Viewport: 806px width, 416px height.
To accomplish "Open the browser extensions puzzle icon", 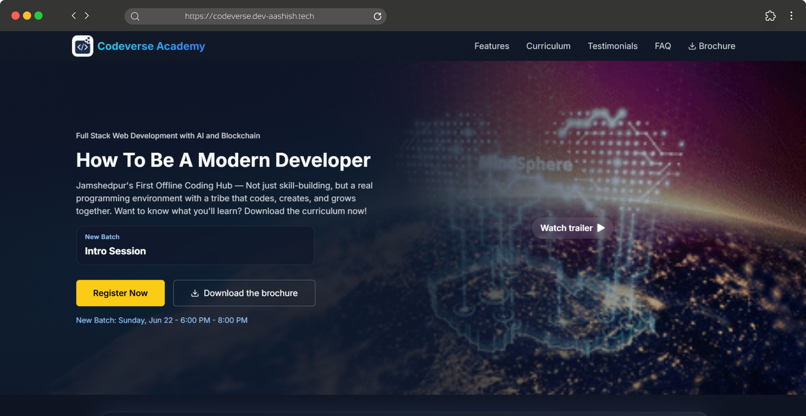I will click(770, 16).
